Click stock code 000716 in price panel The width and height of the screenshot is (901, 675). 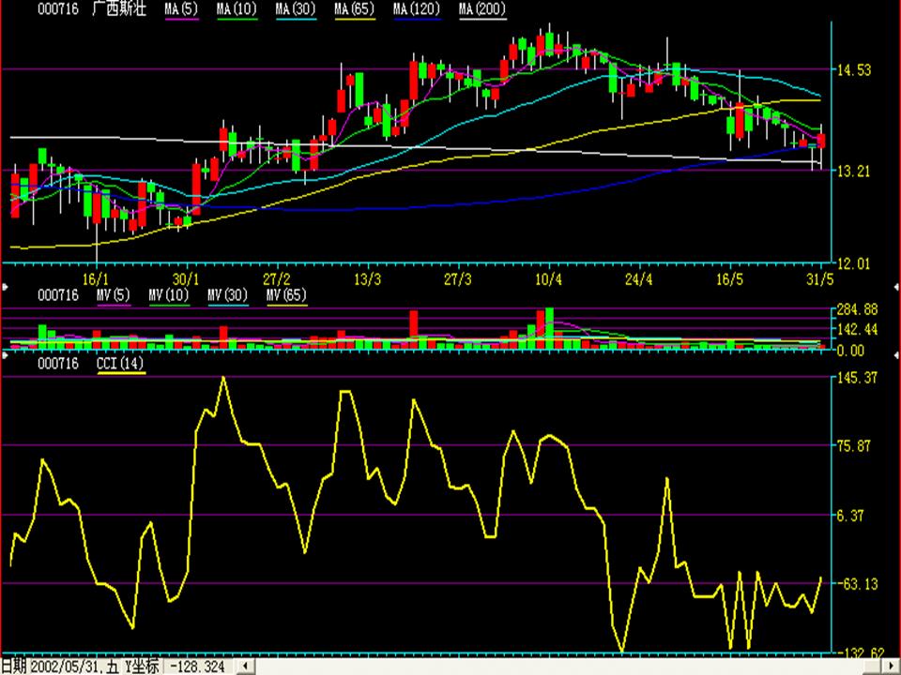(57, 9)
